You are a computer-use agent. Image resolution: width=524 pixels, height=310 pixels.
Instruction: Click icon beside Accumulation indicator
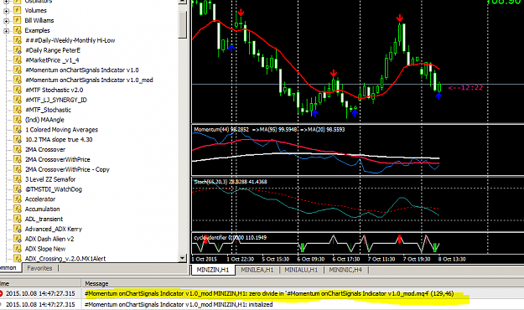18,209
